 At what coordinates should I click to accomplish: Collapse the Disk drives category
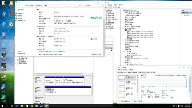pyautogui.click(x=124, y=51)
